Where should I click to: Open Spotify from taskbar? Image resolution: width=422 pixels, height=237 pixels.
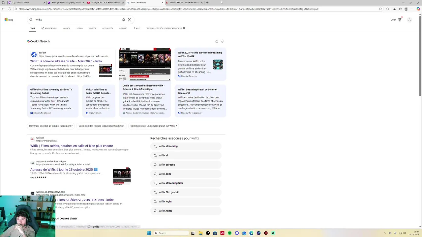(229, 233)
